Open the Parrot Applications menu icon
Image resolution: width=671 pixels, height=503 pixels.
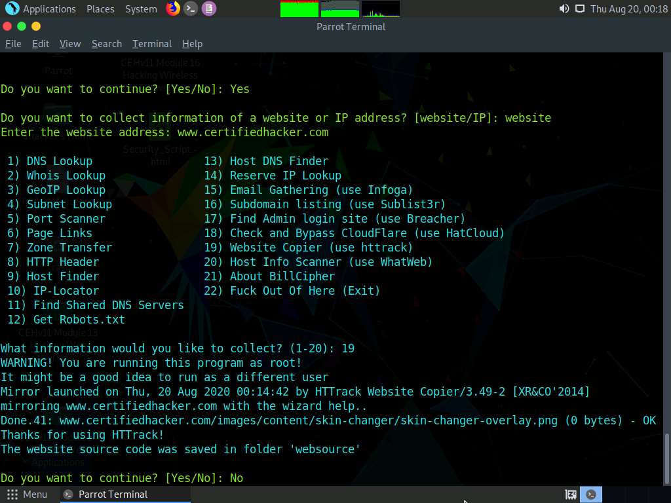(12, 8)
